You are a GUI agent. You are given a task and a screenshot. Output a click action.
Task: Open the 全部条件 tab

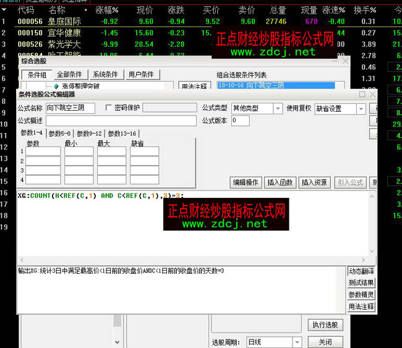click(x=71, y=75)
